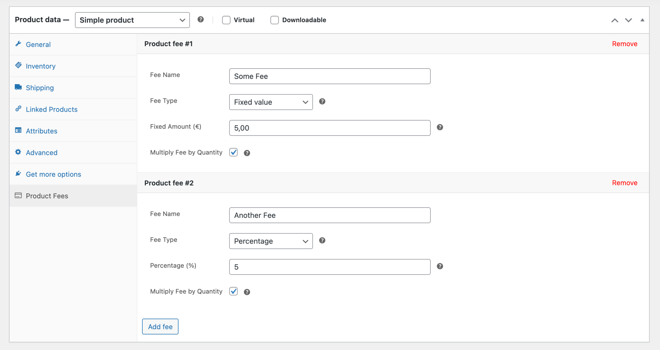
Task: Open the Simple product type dropdown
Action: (x=132, y=20)
